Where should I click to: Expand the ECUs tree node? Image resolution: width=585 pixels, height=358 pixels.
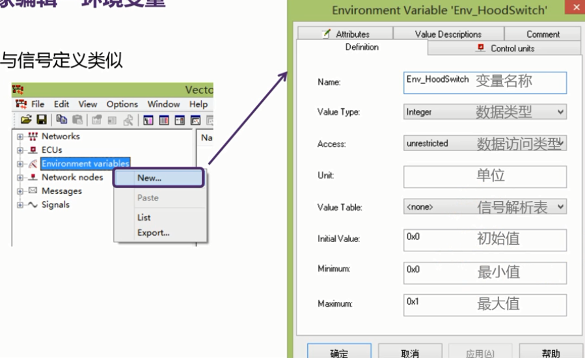(20, 150)
